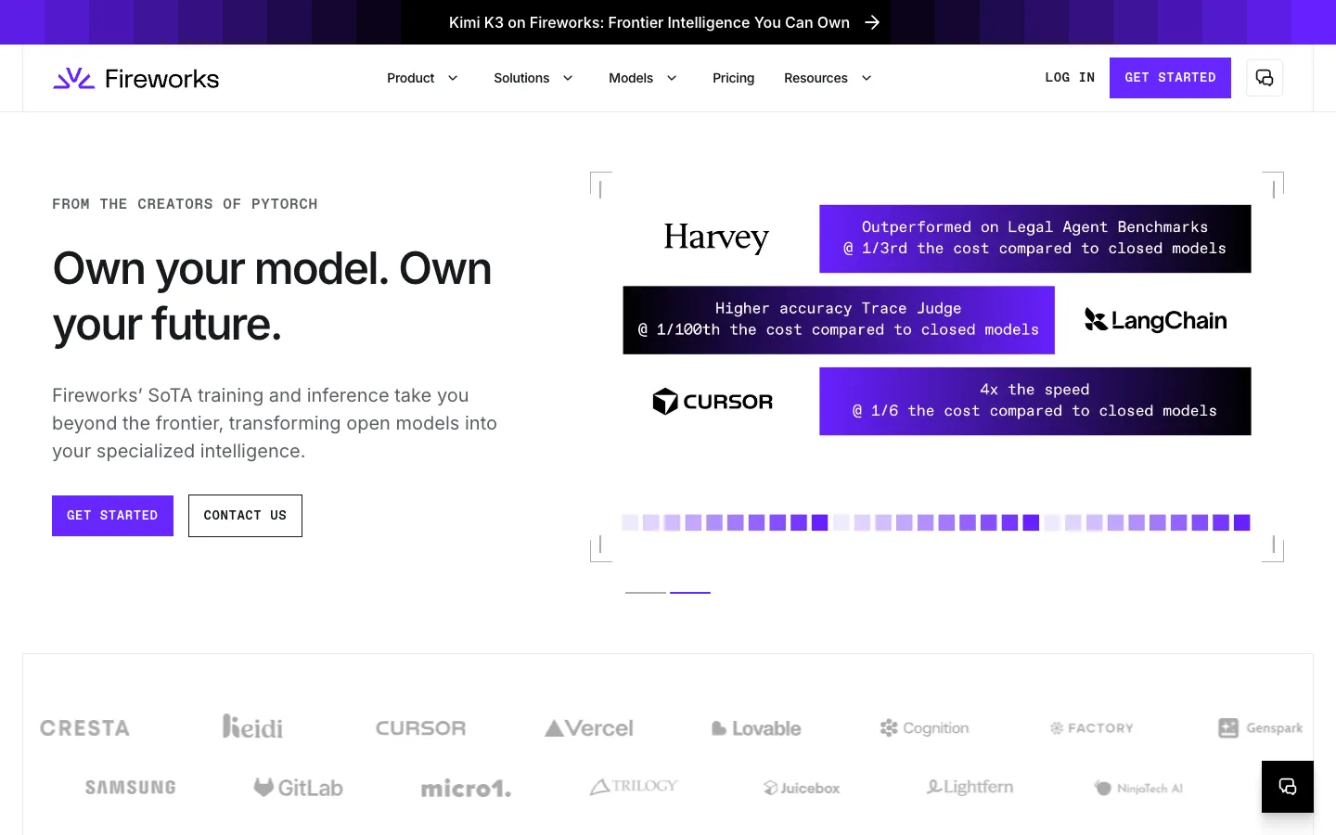
Task: Click the NinjaTech AI customer logo
Action: [1138, 788]
